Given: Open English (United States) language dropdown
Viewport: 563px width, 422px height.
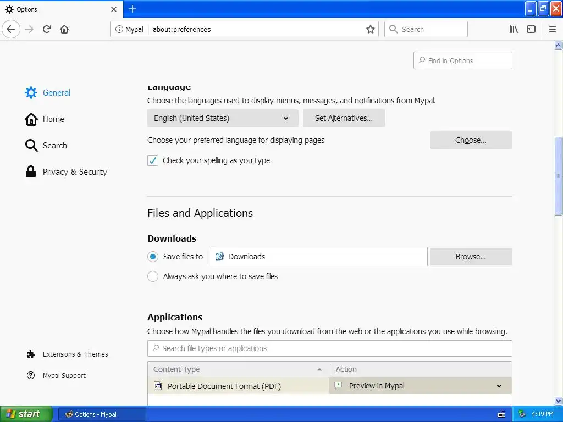Looking at the screenshot, I should pyautogui.click(x=223, y=118).
